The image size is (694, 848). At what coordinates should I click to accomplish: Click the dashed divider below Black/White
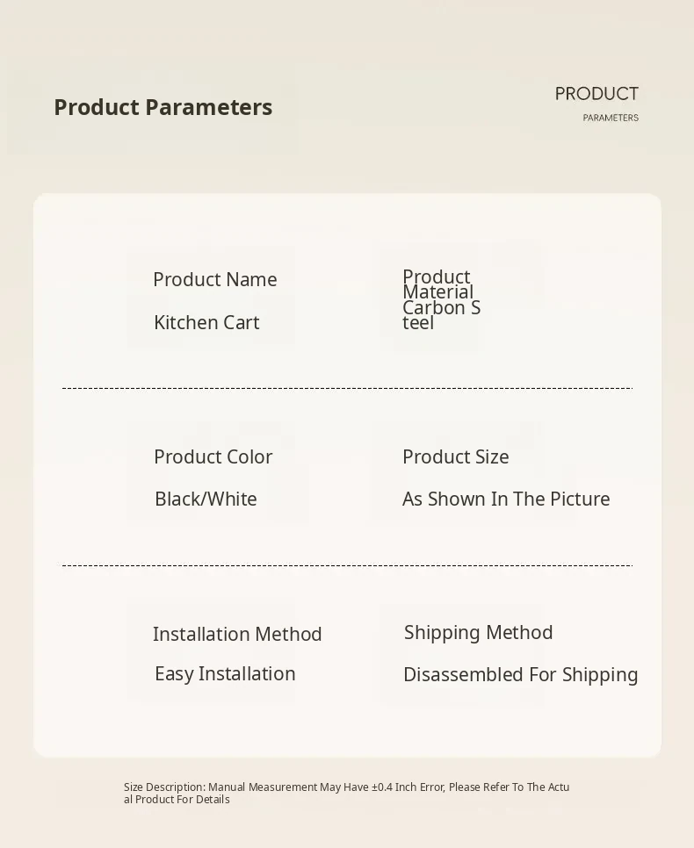pos(347,565)
